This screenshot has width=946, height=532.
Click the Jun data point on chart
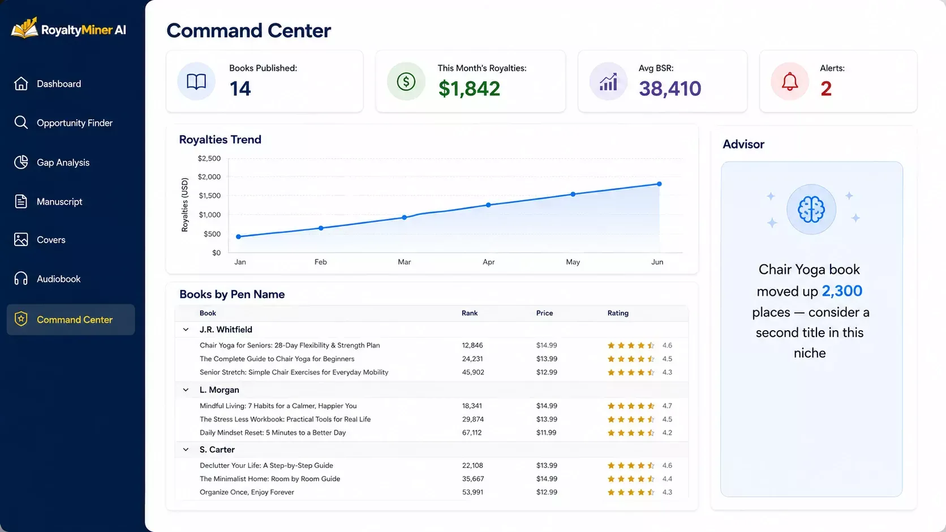[x=659, y=184]
